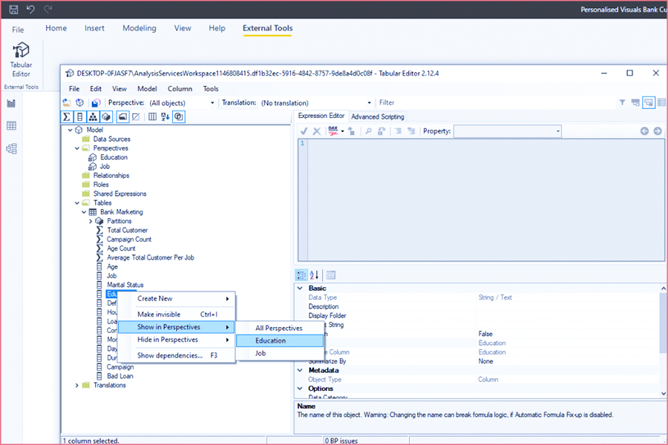Open the DAX Formatter dropdown arrow
The image size is (668, 445).
[x=342, y=131]
